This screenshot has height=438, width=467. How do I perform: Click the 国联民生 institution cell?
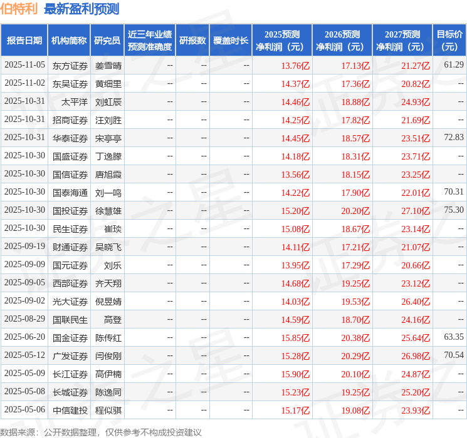[x=70, y=320]
